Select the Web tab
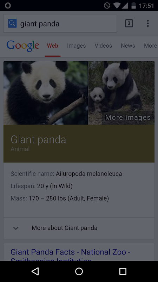Image resolution: width=158 pixels, height=282 pixels. coord(52,46)
